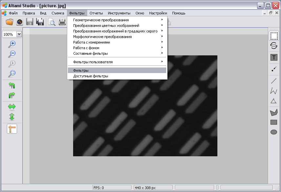Open the file folder icon in the toolbar
The height and width of the screenshot is (192, 281).
click(x=9, y=22)
